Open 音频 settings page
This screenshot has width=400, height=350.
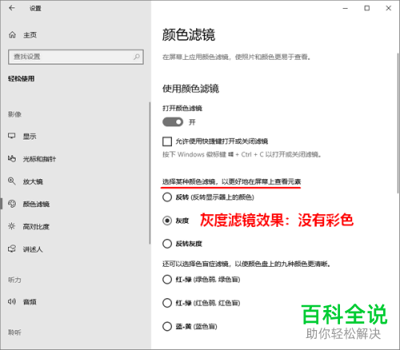[30, 302]
